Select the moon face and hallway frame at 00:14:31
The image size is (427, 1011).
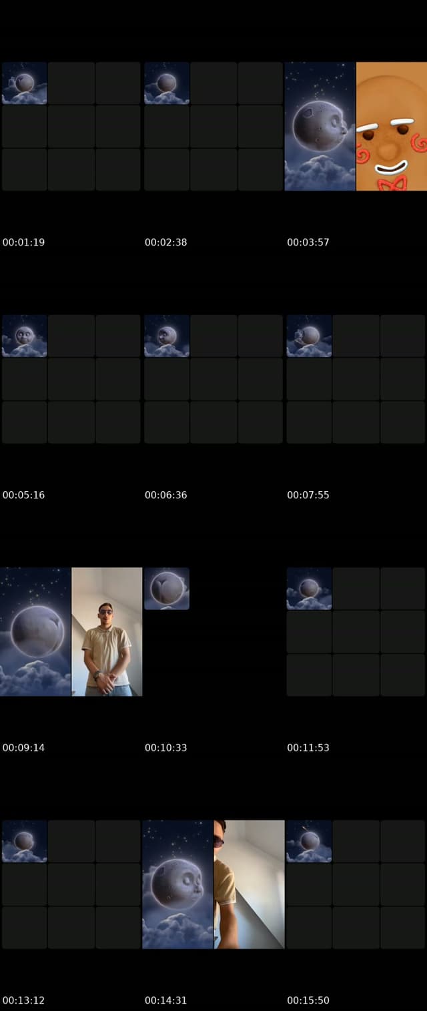(213, 884)
